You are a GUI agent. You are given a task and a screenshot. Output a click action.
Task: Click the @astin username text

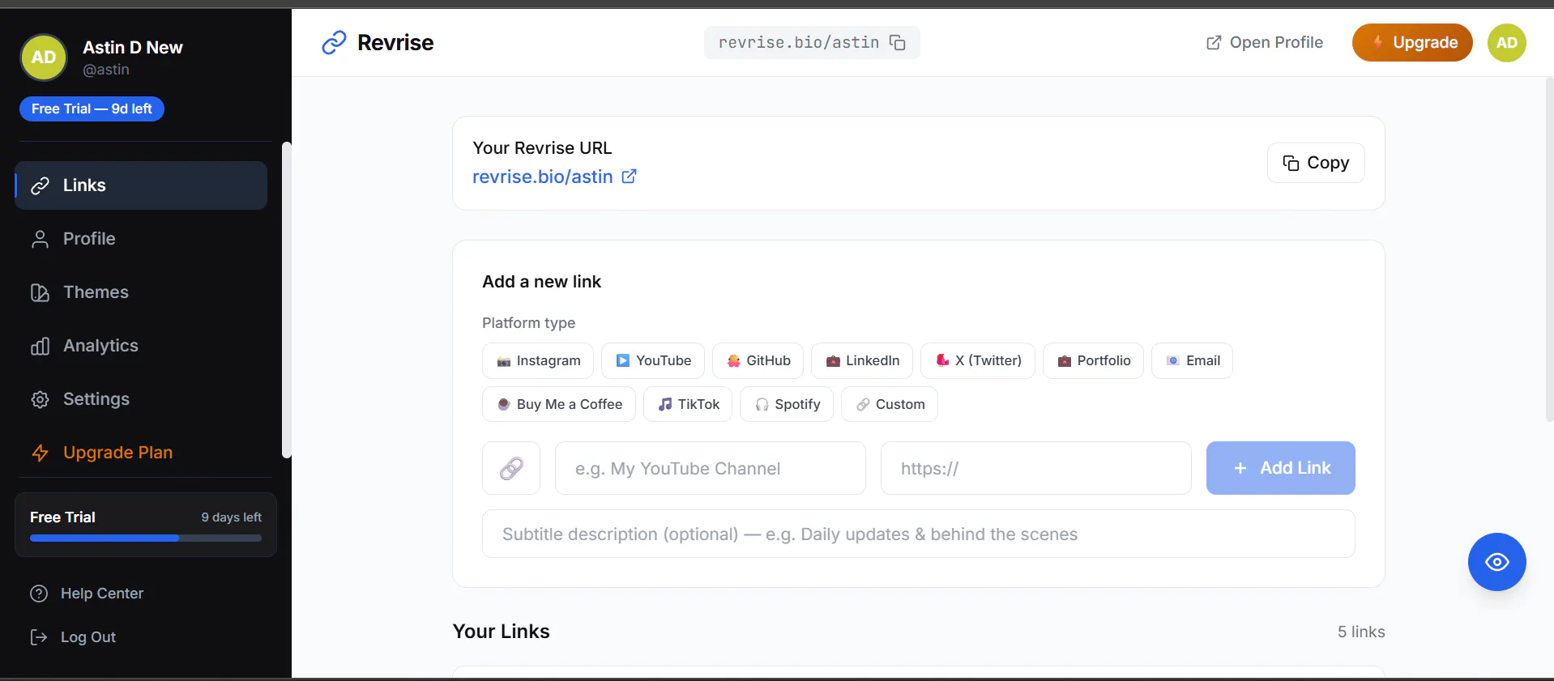(106, 70)
